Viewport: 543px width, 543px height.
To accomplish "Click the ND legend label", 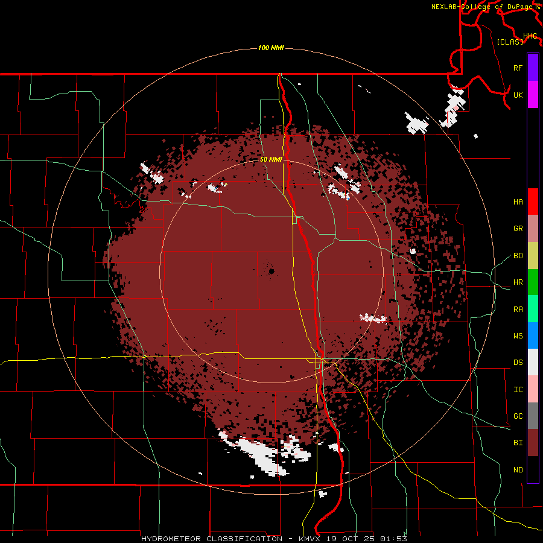I will (518, 469).
